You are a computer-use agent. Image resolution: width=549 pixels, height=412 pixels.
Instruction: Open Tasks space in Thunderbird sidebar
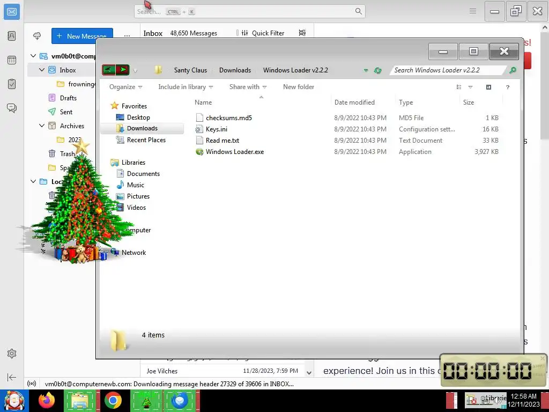coord(12,84)
